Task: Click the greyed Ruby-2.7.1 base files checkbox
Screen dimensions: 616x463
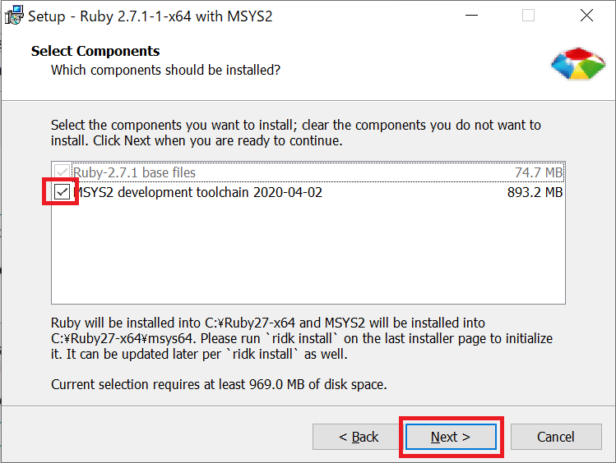Action: pyautogui.click(x=62, y=172)
